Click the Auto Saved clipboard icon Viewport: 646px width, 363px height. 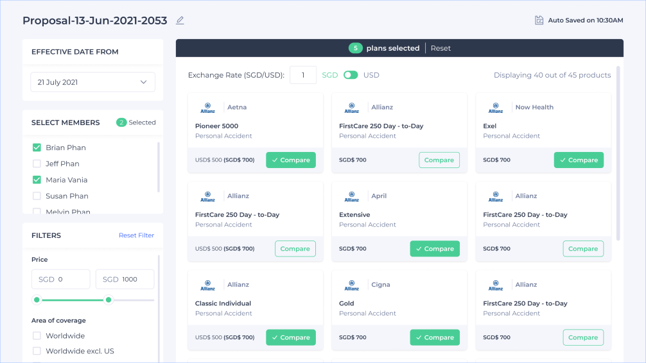(x=539, y=21)
